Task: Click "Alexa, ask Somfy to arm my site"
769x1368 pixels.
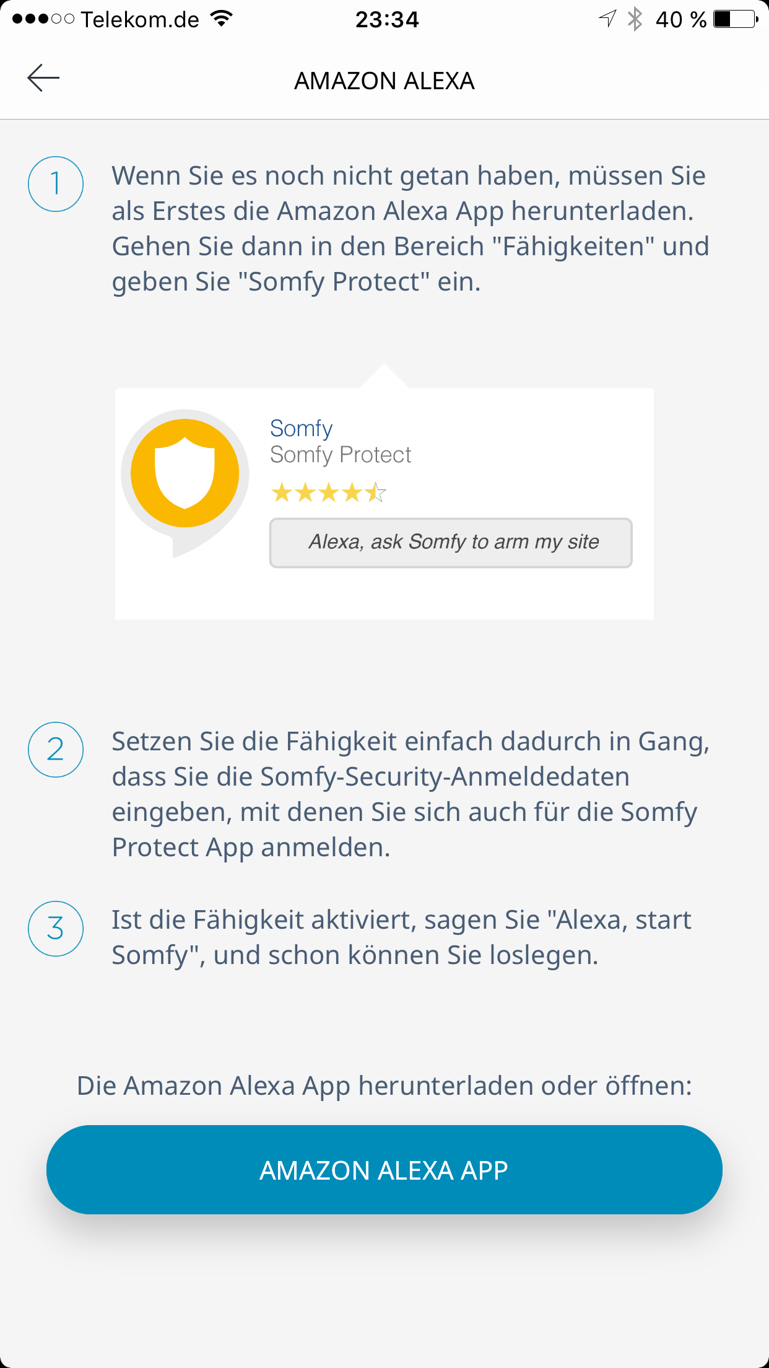Action: tap(451, 542)
